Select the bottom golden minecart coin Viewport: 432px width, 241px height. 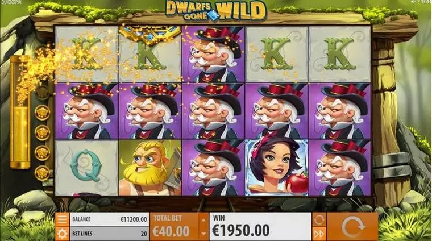click(42, 173)
